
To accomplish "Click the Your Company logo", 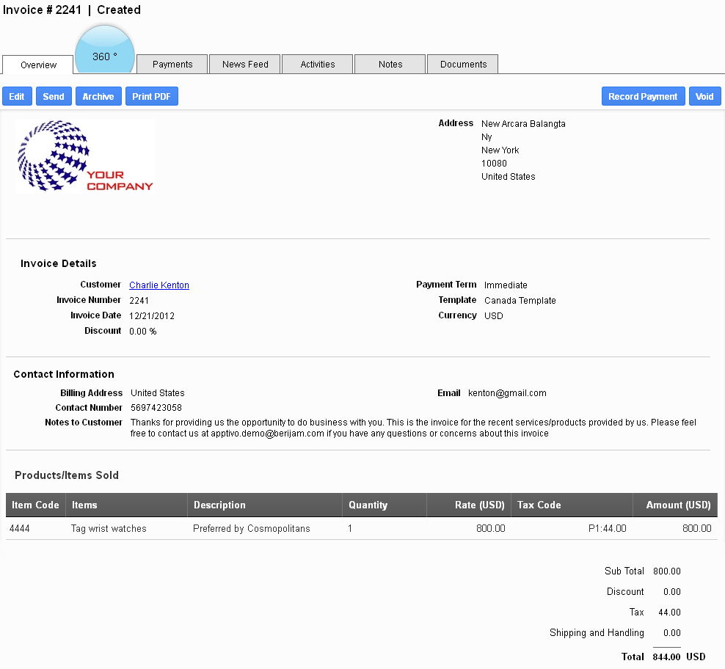I will [84, 156].
